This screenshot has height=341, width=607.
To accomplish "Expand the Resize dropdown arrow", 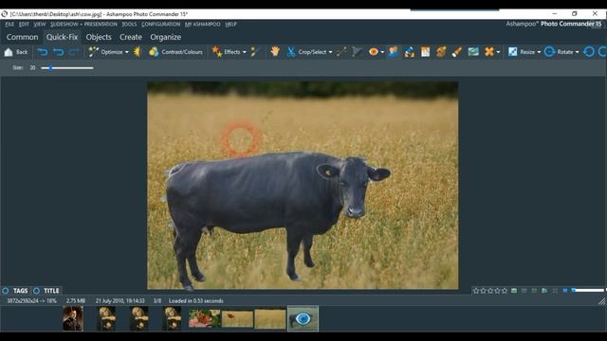I will click(539, 52).
